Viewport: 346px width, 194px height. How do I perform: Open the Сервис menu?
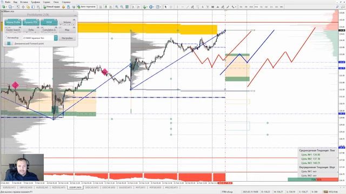click(46, 2)
